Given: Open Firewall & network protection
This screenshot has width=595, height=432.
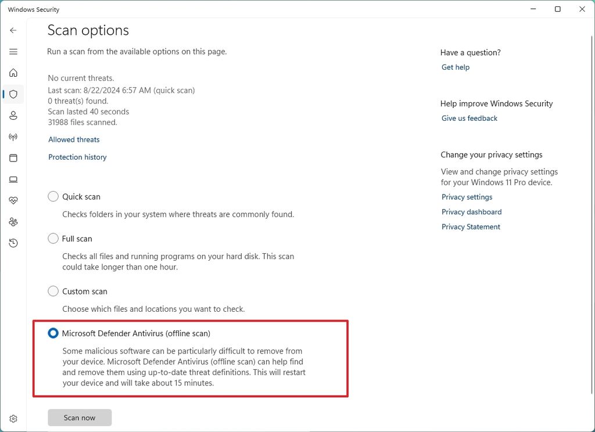Looking at the screenshot, I should pos(13,136).
